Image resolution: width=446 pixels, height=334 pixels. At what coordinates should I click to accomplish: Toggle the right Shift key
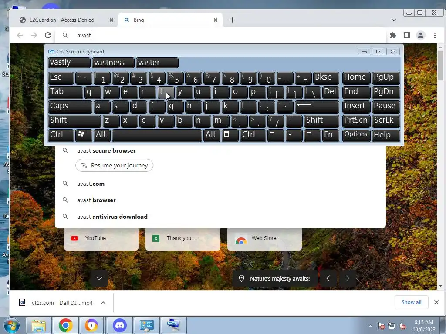click(x=322, y=121)
